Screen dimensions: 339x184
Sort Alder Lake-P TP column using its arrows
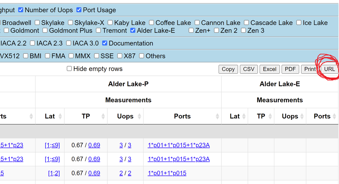pos(103,116)
